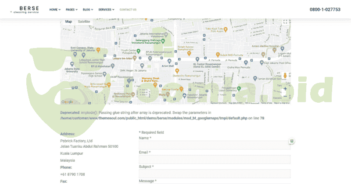Open the Services navigation menu
The height and width of the screenshot is (184, 351).
click(106, 9)
